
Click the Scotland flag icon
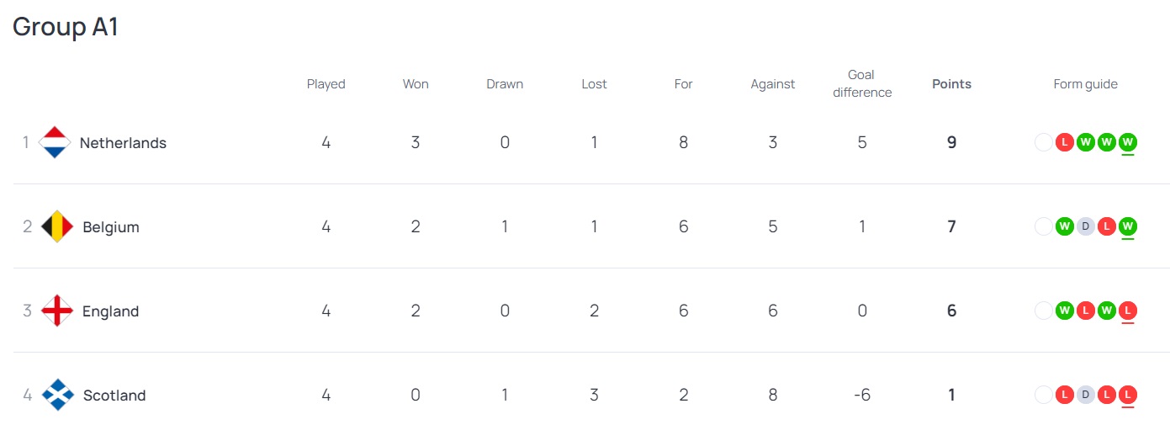pos(58,395)
